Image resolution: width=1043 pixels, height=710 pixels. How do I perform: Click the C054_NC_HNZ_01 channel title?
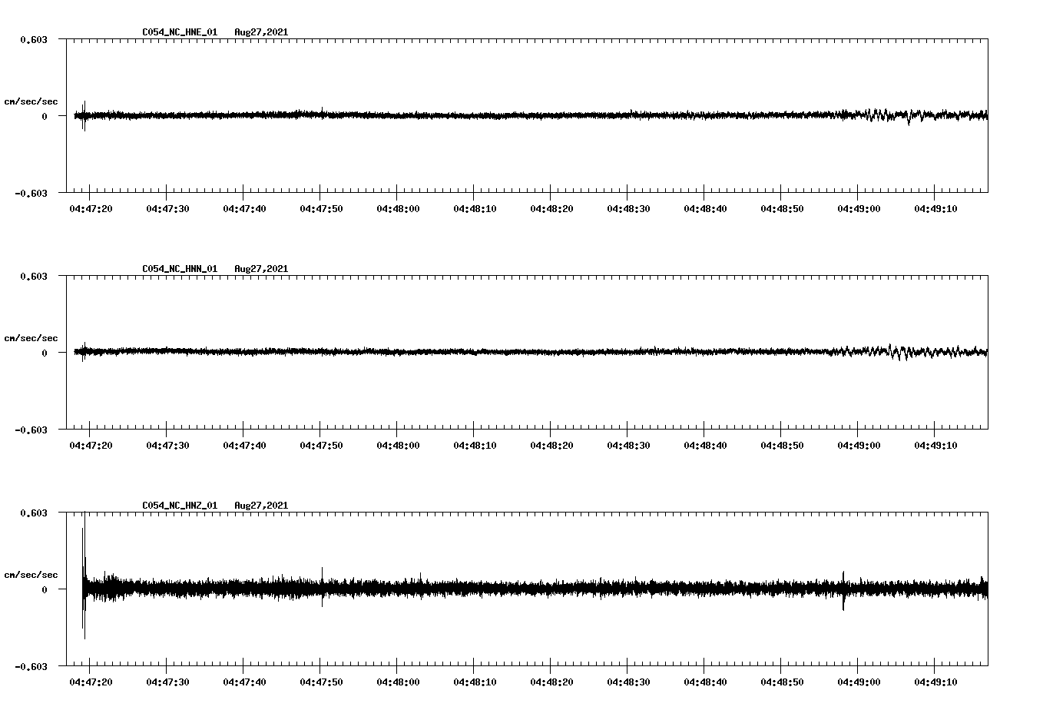pos(180,506)
